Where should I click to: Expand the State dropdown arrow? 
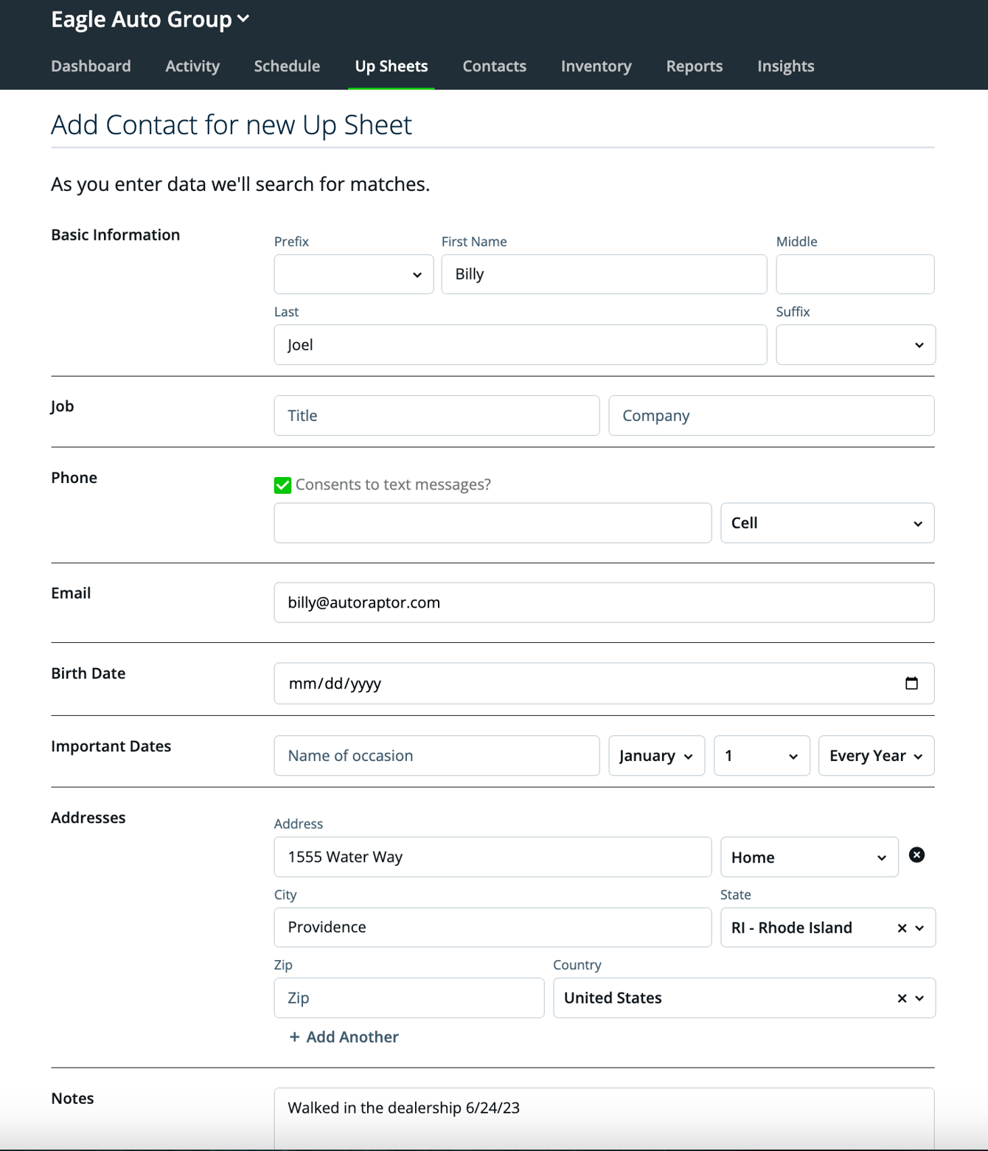pyautogui.click(x=919, y=928)
